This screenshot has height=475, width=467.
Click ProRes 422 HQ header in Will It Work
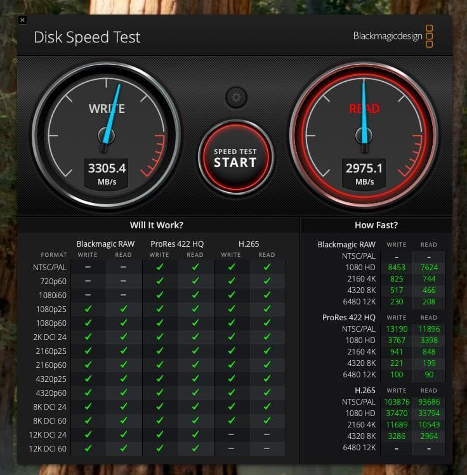[177, 244]
